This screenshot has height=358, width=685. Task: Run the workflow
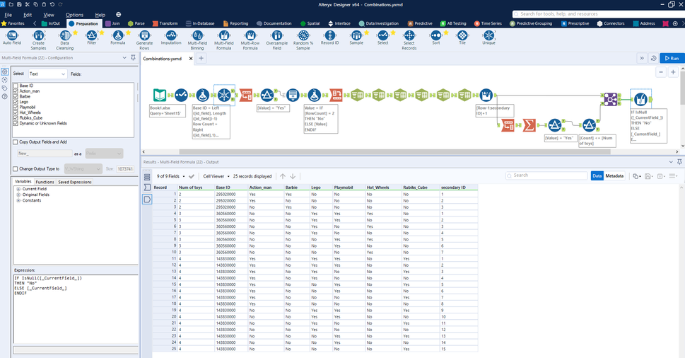click(670, 58)
